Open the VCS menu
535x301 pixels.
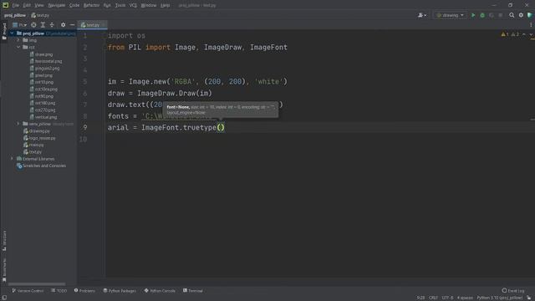[x=133, y=5]
